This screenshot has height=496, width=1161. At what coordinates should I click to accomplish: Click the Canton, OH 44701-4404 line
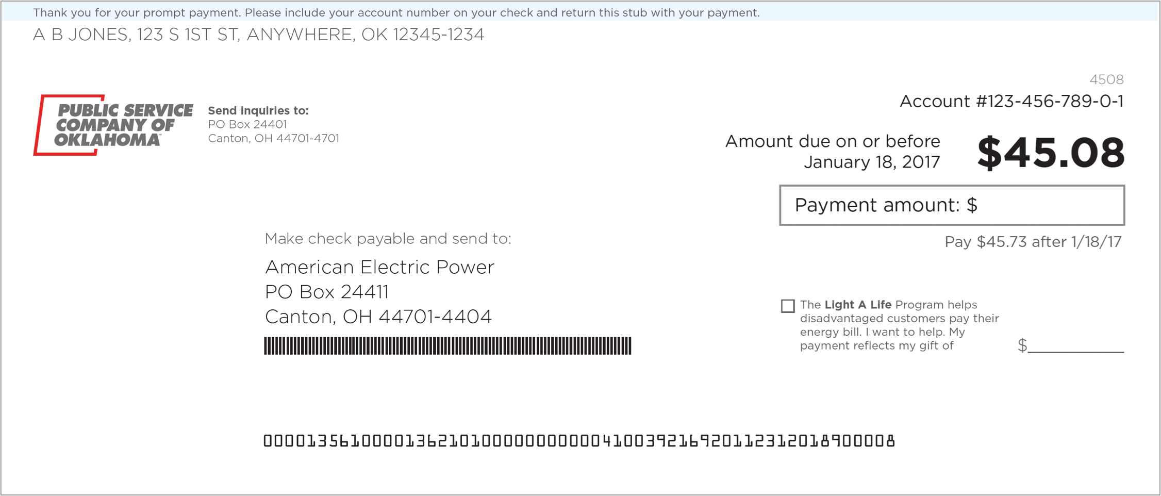click(x=378, y=317)
